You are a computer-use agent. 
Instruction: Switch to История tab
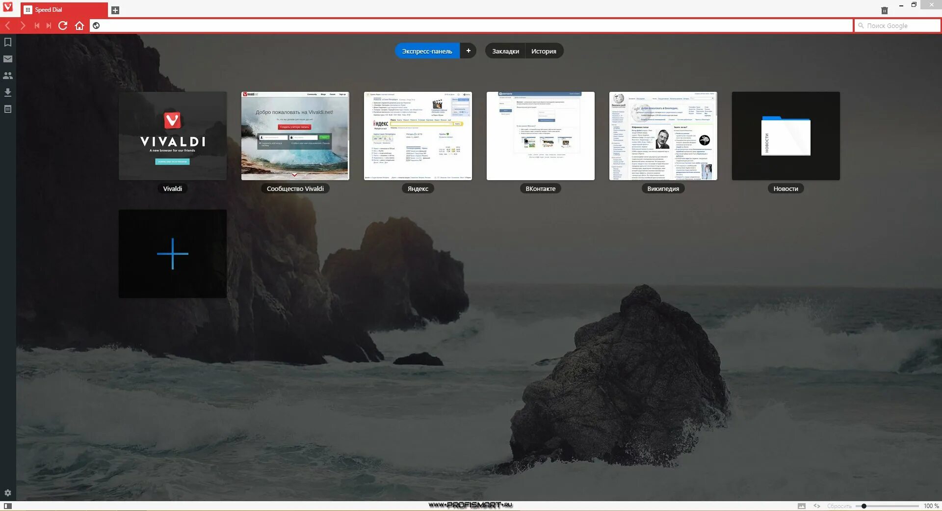544,51
